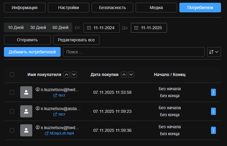Image resolution: width=227 pixels, height=146 pixels.
Task: Open the Информация tab
Action: (x=25, y=8)
